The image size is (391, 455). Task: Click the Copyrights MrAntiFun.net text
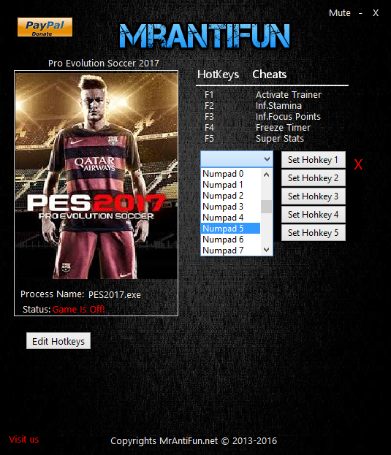pos(194,441)
